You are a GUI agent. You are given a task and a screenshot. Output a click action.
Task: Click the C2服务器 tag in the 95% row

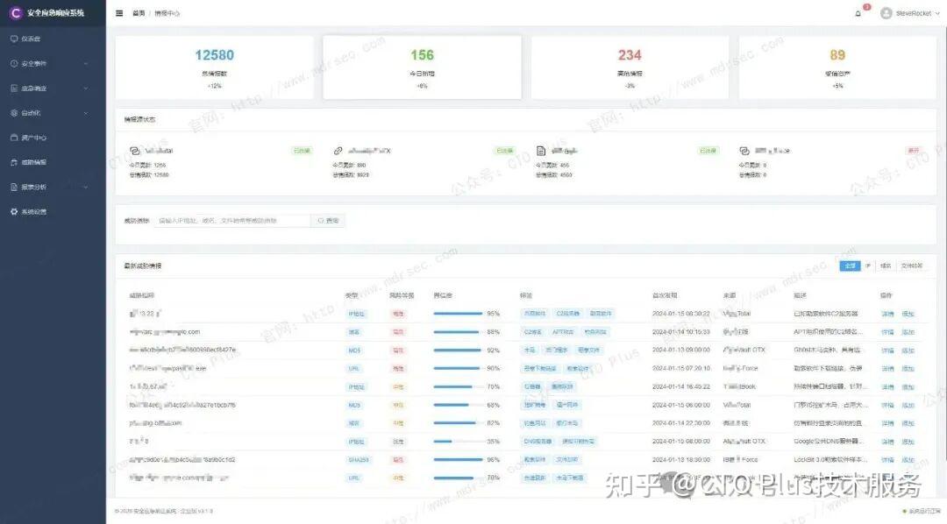point(567,314)
